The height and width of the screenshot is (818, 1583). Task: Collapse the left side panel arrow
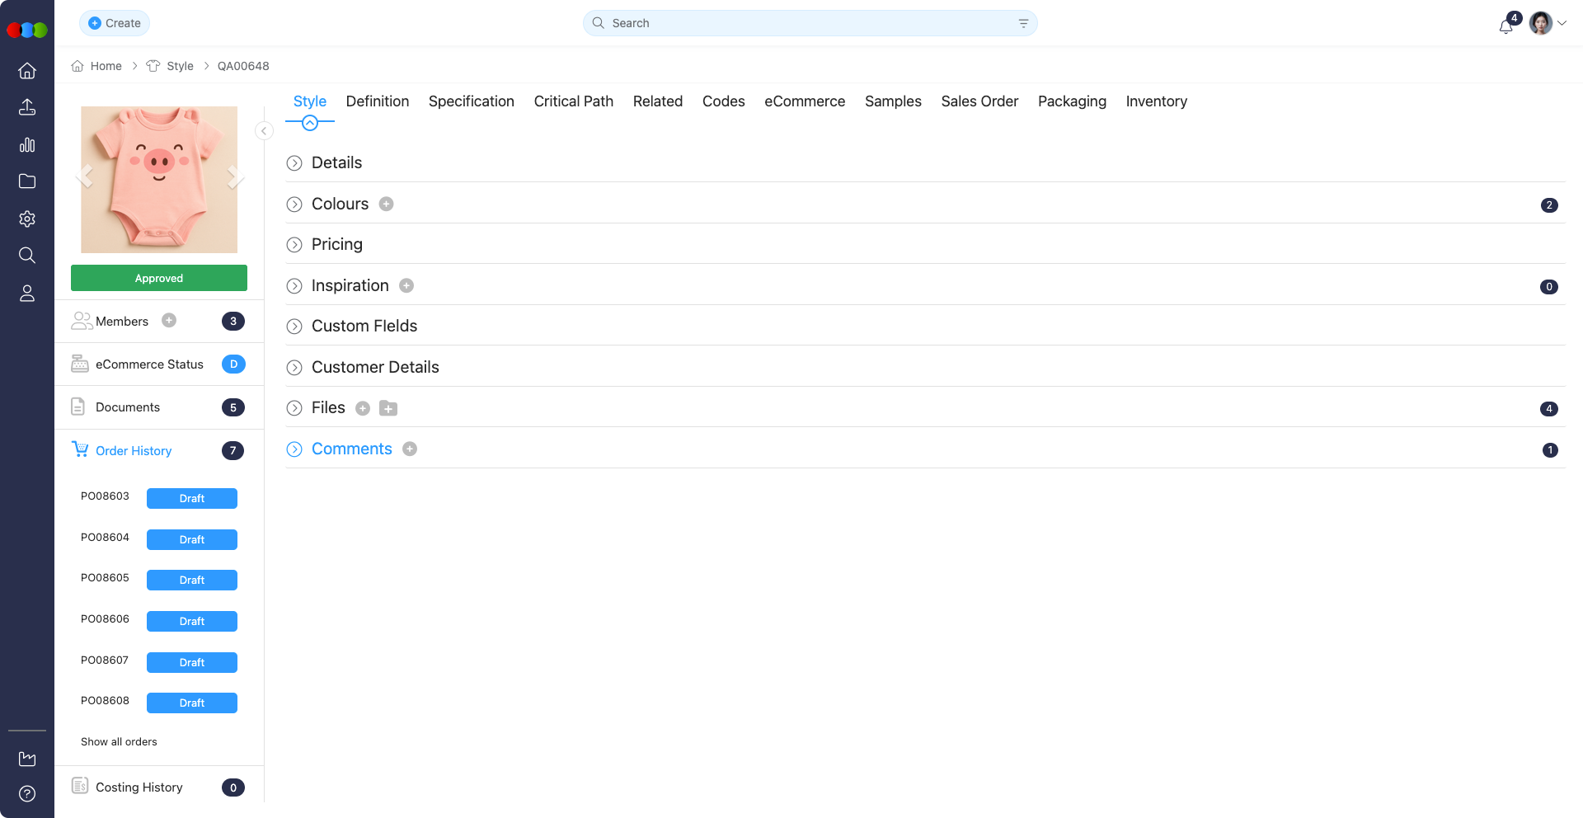[x=264, y=131]
